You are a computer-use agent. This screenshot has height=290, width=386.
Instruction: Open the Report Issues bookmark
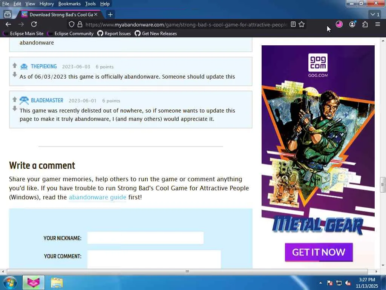point(114,33)
